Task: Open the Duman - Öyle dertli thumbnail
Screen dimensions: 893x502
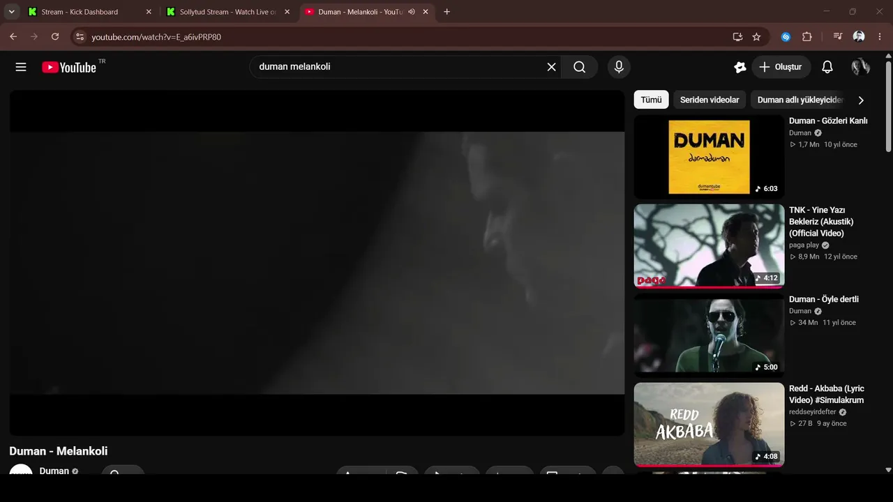Action: tap(709, 335)
